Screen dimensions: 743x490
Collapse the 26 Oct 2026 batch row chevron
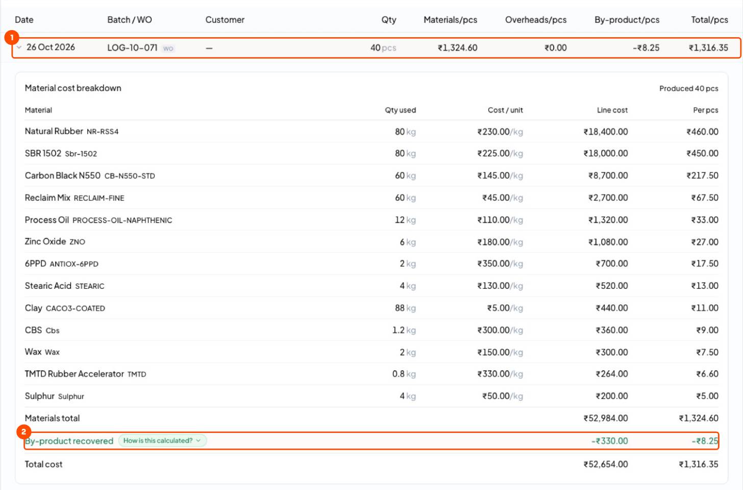tap(19, 47)
